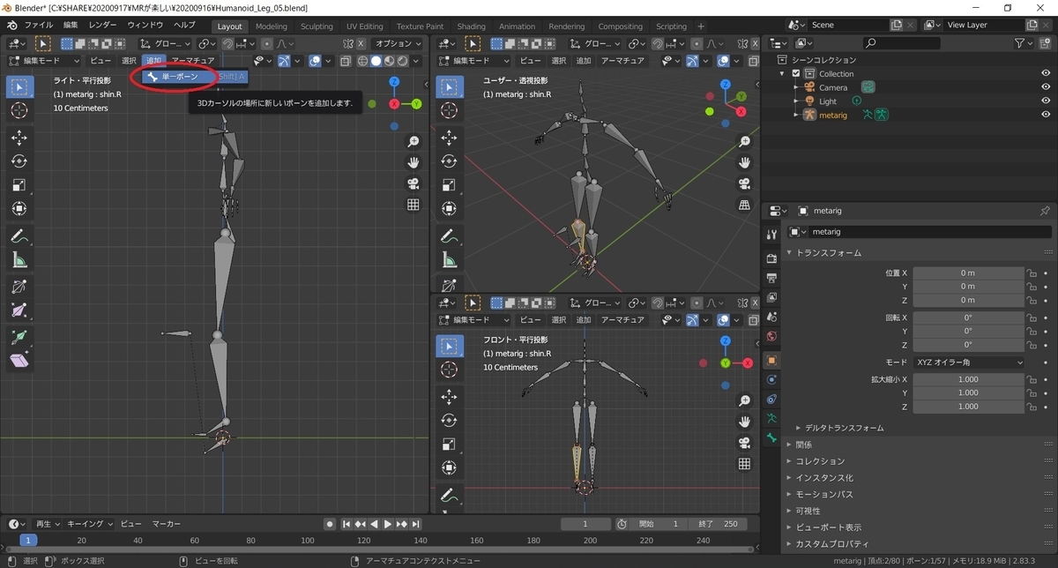The width and height of the screenshot is (1058, 568).
Task: Open the ファイル menu
Action: tap(38, 25)
